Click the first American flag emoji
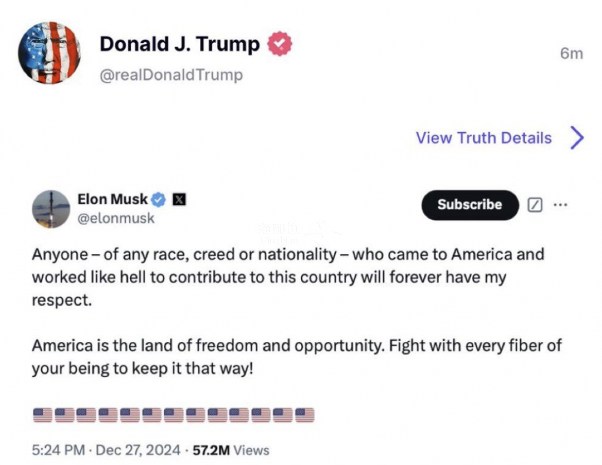 pyautogui.click(x=42, y=415)
